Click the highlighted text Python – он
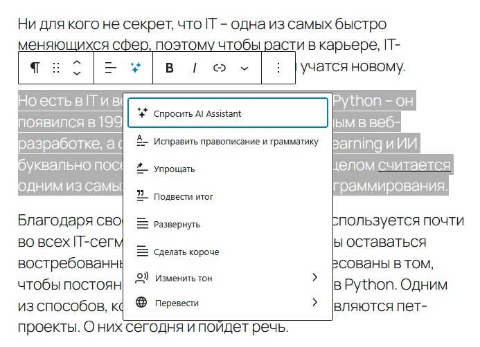Image resolution: width=480 pixels, height=347 pixels. 373,100
